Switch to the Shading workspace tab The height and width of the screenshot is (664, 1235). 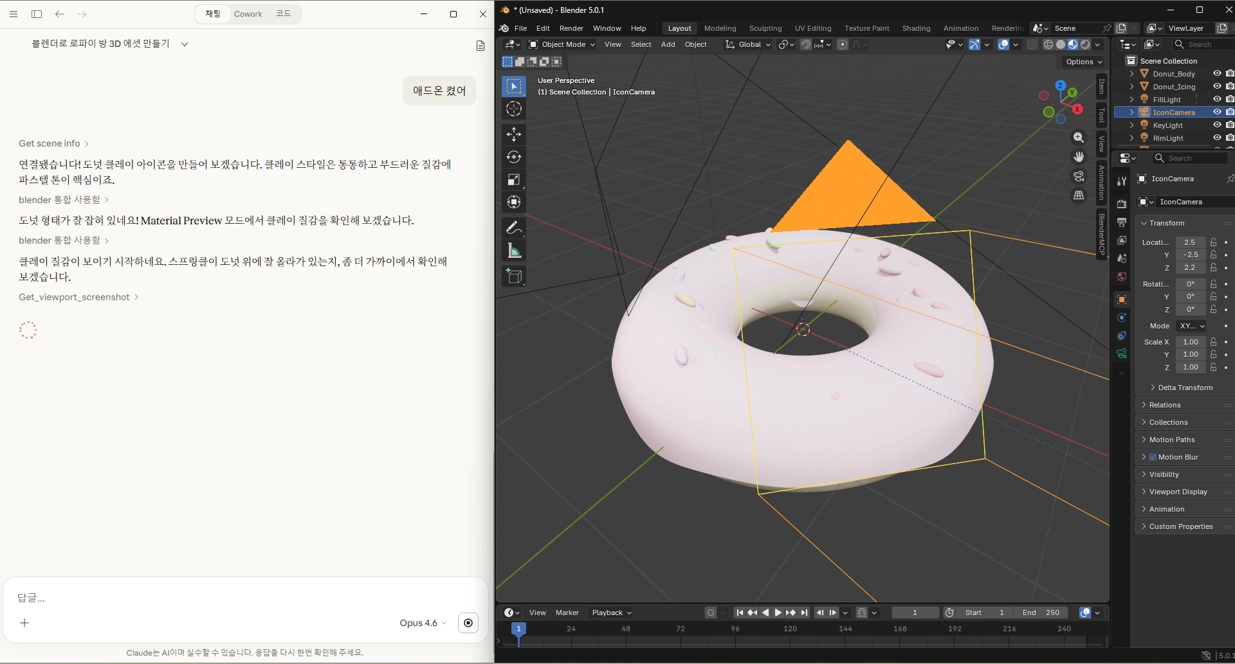(x=915, y=28)
